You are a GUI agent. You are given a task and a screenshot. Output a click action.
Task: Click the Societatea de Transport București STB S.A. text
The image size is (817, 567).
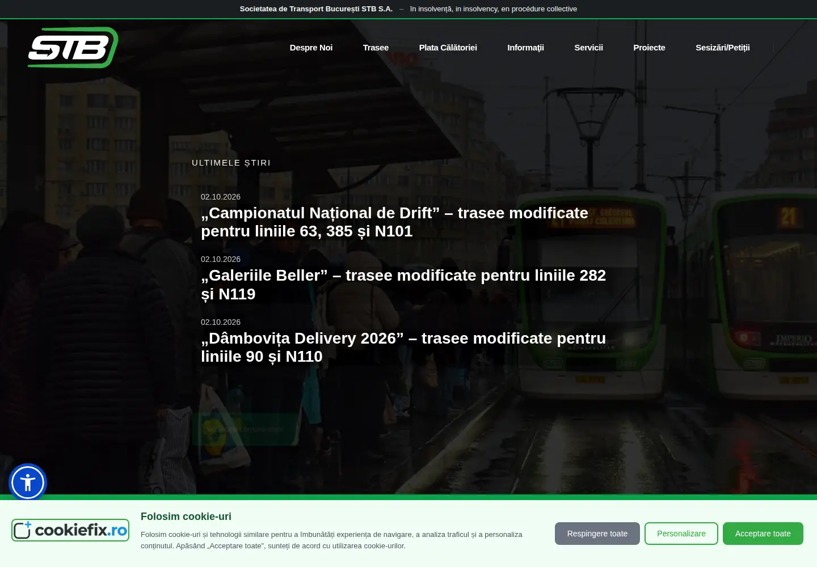[316, 9]
